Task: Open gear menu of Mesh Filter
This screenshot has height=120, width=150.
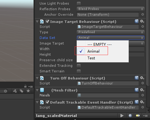Action: [142, 90]
